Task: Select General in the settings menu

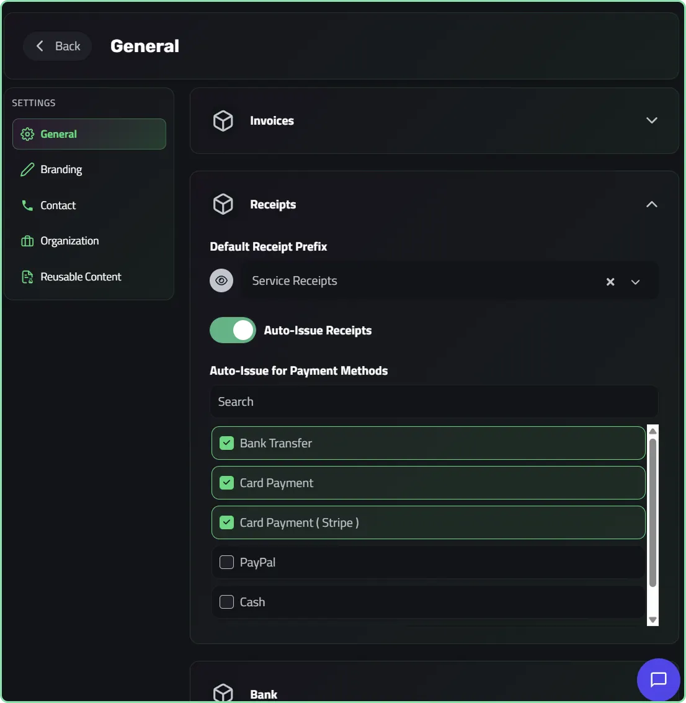Action: point(89,134)
